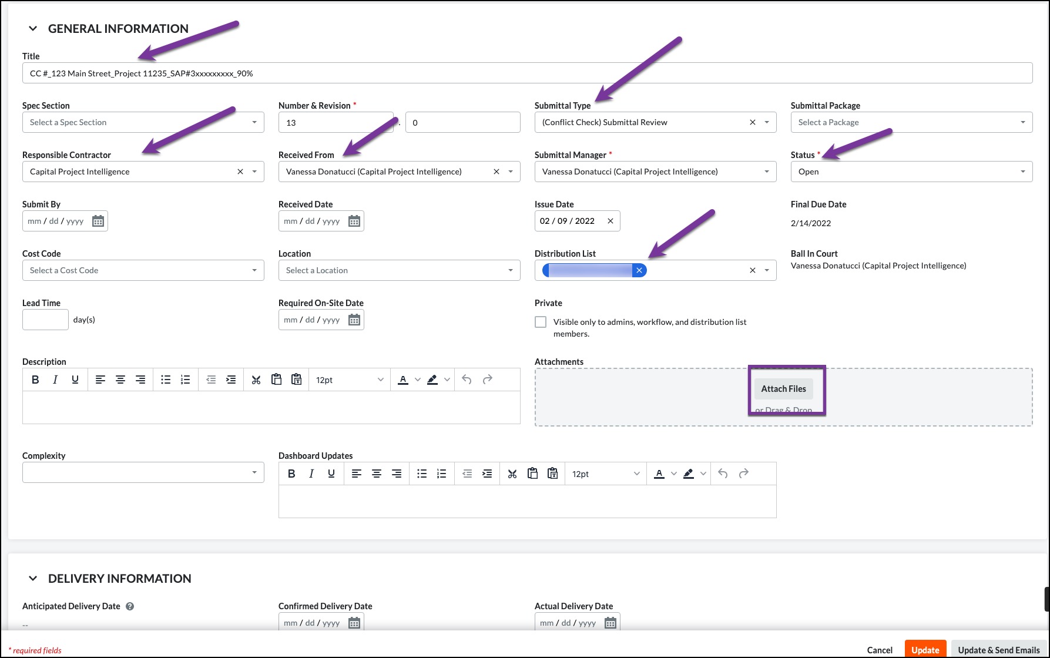This screenshot has height=658, width=1050.
Task: Expand the Status dropdown showing Open
Action: click(x=911, y=172)
